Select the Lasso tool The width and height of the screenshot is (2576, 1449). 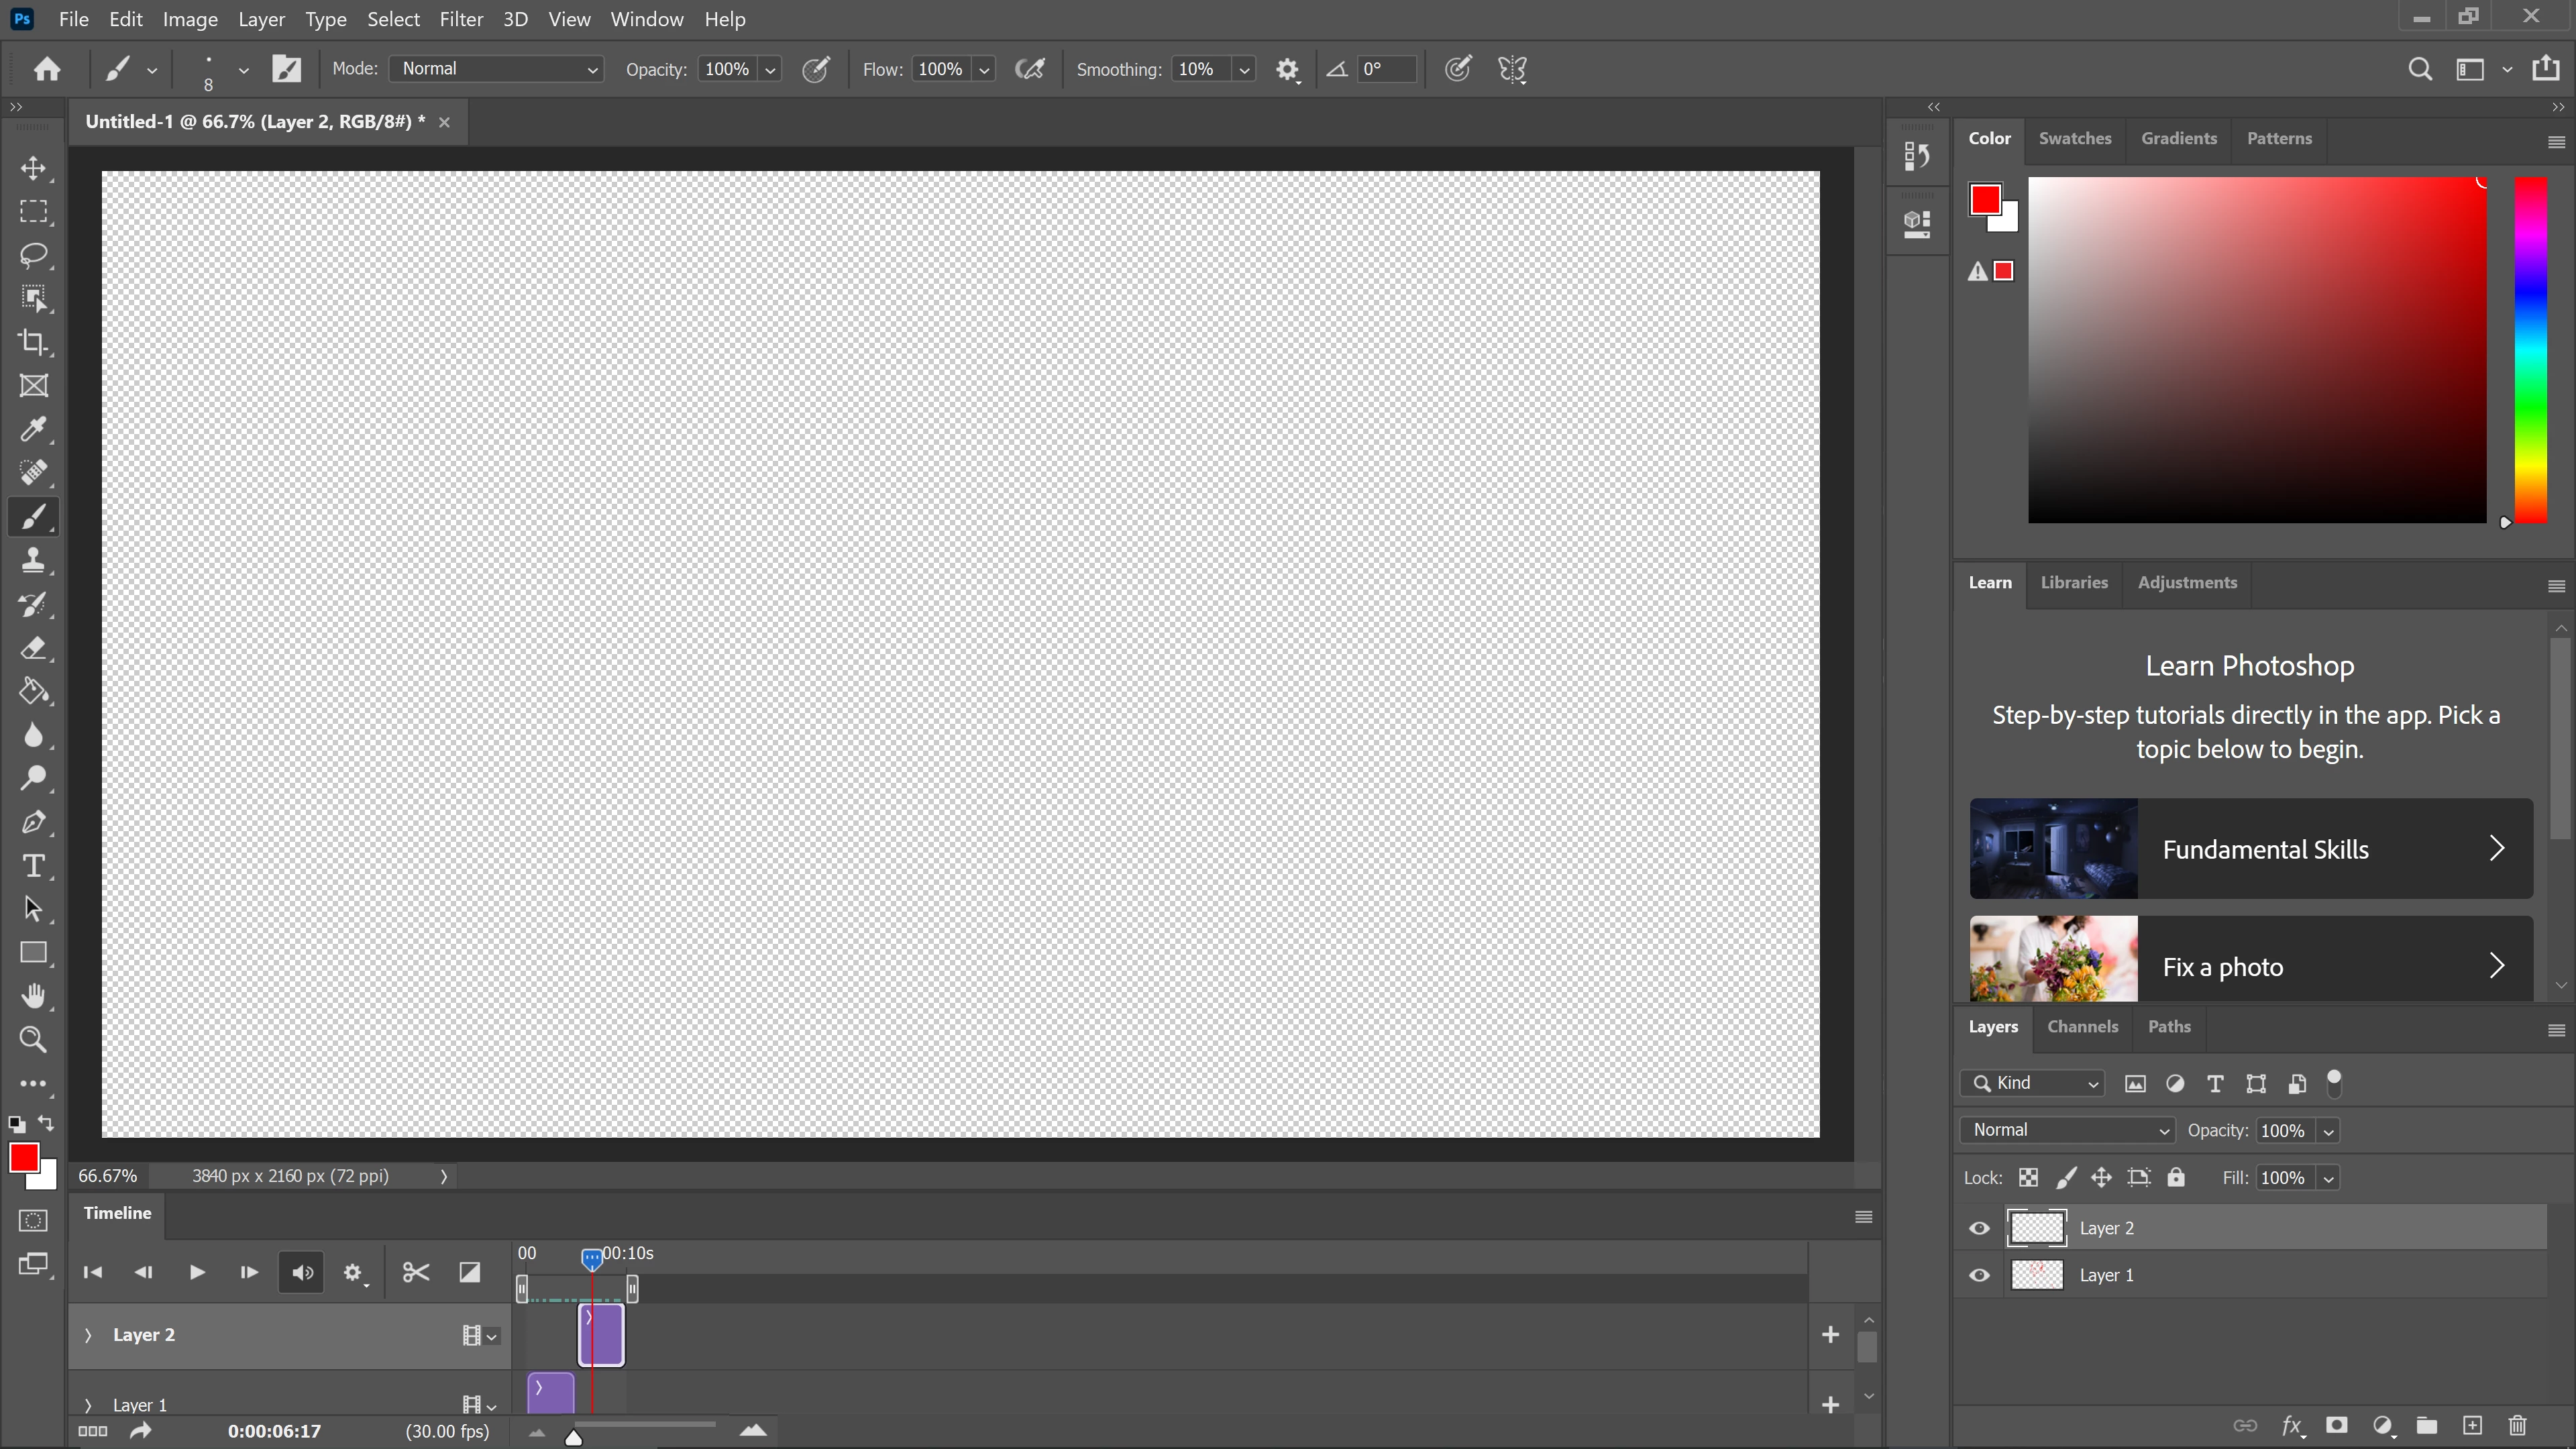pyautogui.click(x=33, y=255)
